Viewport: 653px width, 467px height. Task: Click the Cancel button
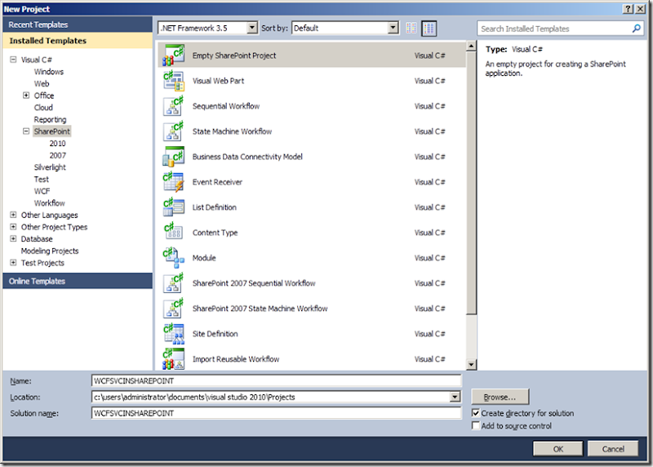pyautogui.click(x=613, y=449)
